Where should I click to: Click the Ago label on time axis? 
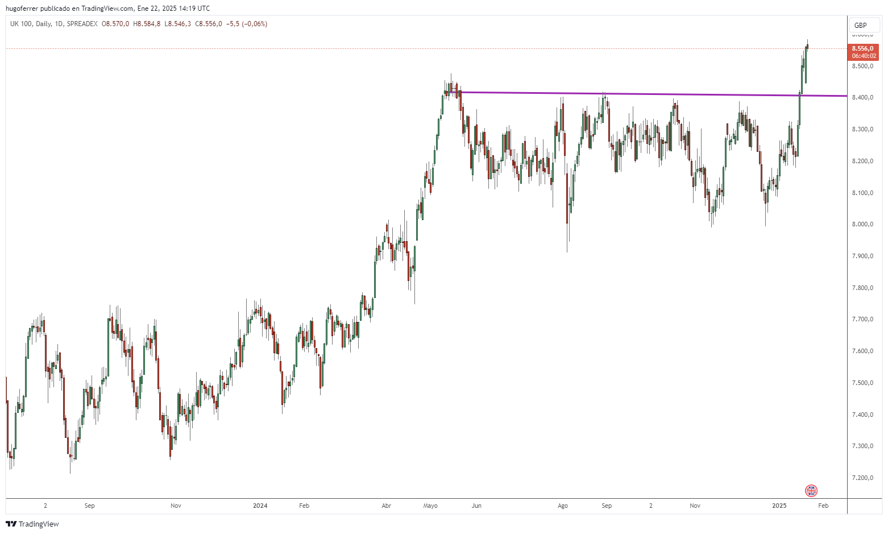pos(563,506)
